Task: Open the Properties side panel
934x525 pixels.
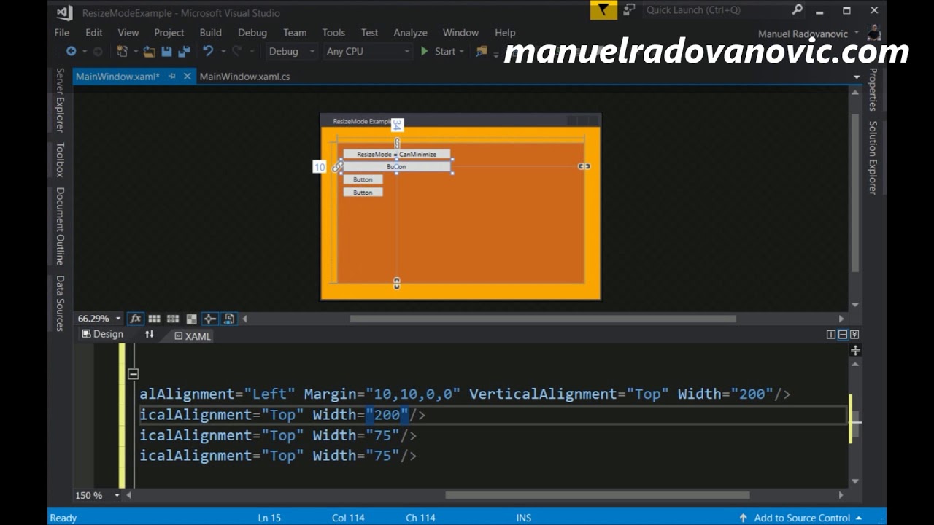Action: point(873,90)
